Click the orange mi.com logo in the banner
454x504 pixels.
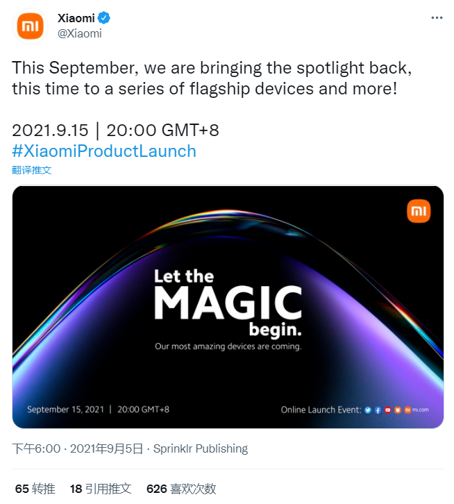tap(407, 410)
